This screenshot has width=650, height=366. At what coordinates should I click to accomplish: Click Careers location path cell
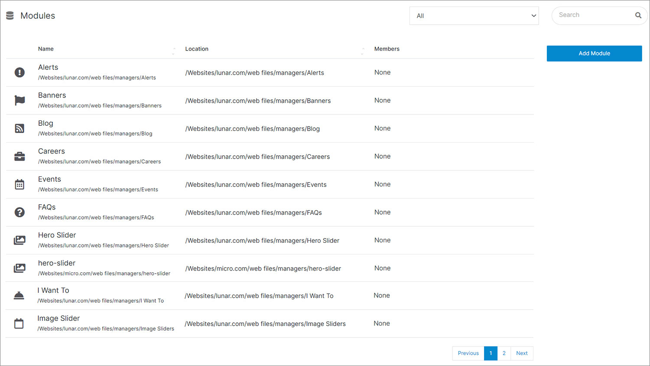pos(257,157)
